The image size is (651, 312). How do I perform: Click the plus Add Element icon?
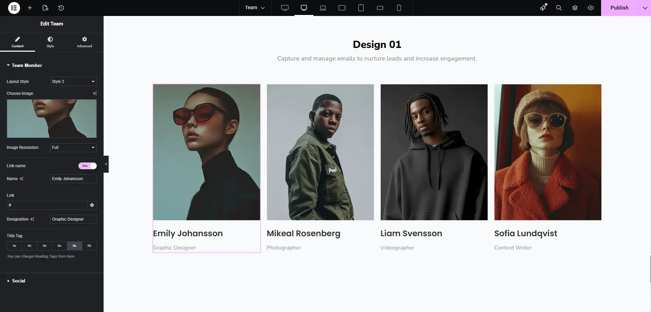(x=30, y=8)
